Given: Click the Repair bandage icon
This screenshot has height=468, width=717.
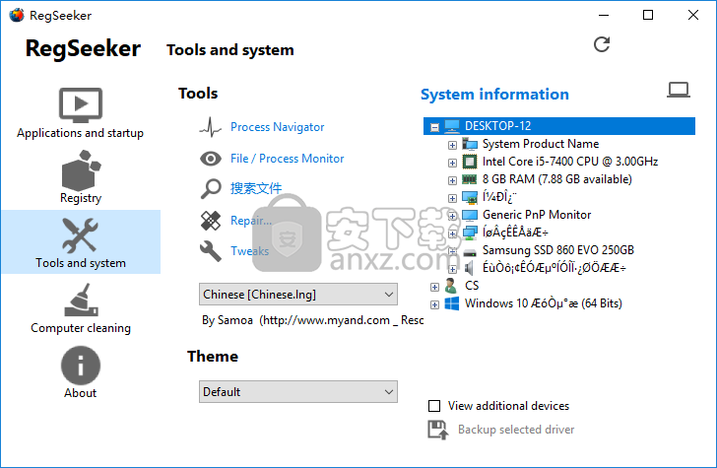Looking at the screenshot, I should (211, 221).
